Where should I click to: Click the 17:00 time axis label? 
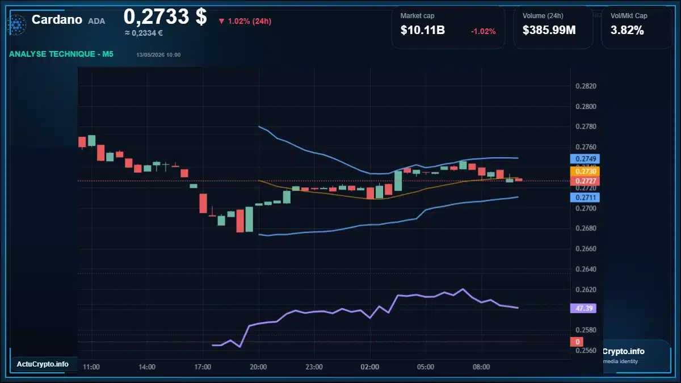(203, 367)
